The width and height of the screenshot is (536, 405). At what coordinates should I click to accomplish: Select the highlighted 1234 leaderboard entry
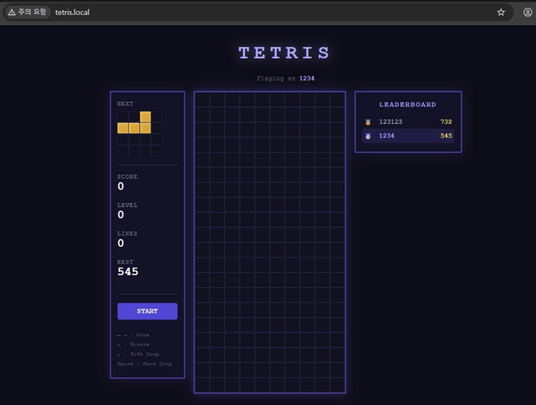pos(408,136)
